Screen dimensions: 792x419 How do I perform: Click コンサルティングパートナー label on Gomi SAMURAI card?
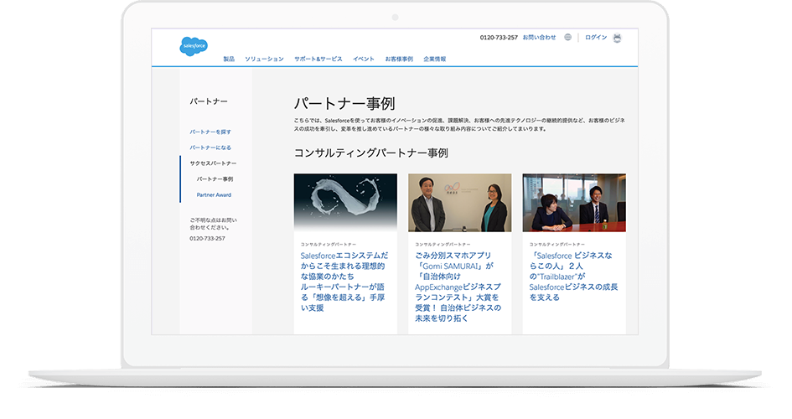pos(443,245)
